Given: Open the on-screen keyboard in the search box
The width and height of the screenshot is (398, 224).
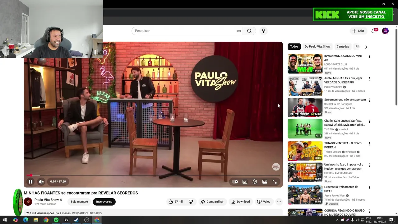Looking at the screenshot, I should pos(238,31).
